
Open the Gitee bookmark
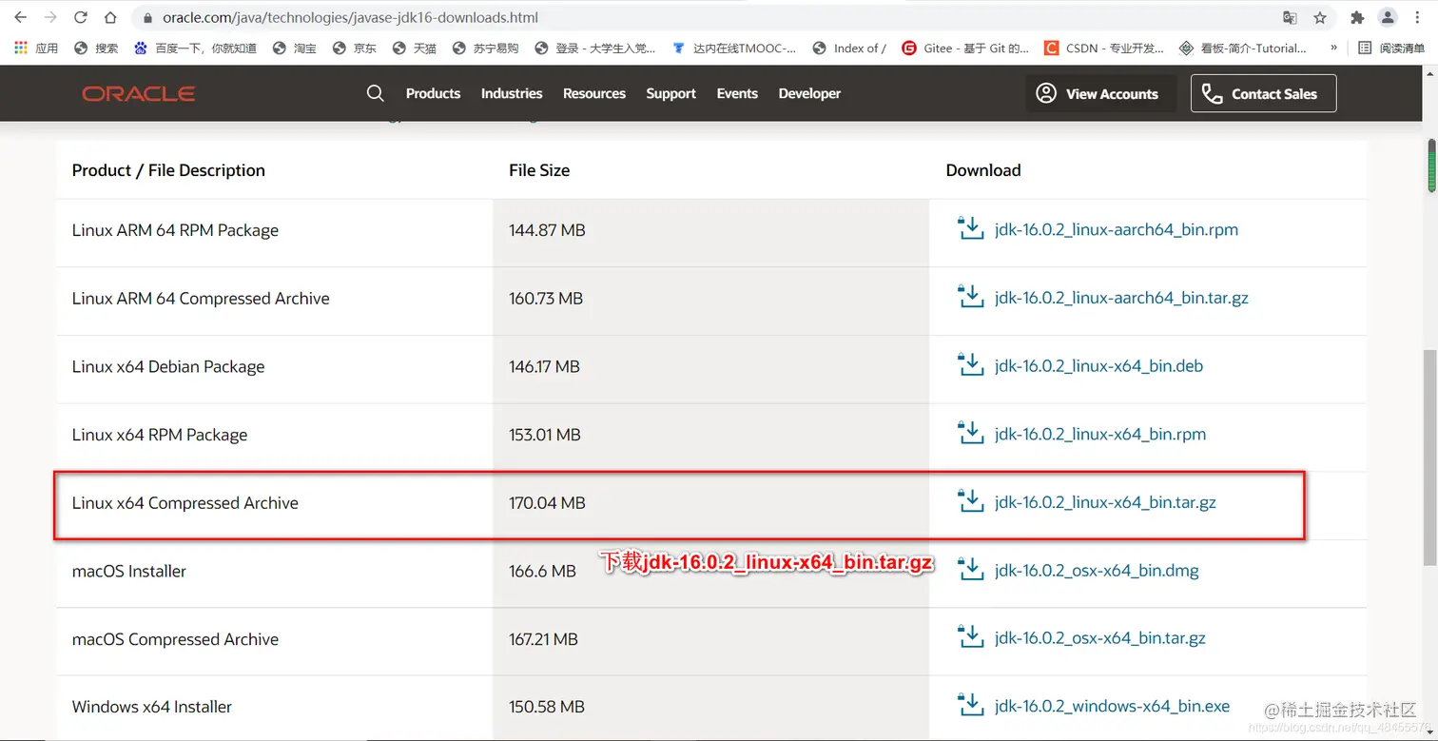click(965, 48)
